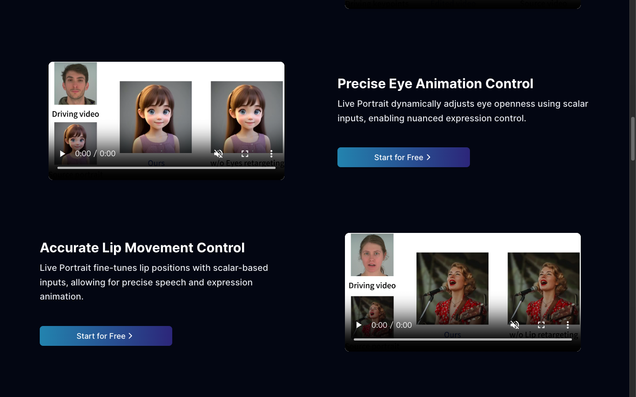Open more options on lip movement video

click(568, 325)
